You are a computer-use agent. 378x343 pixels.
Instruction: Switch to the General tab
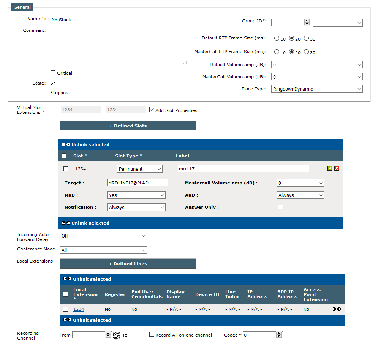22,7
